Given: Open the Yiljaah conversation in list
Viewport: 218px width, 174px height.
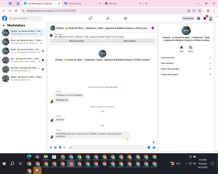Looking at the screenshot, I should point(23,78).
